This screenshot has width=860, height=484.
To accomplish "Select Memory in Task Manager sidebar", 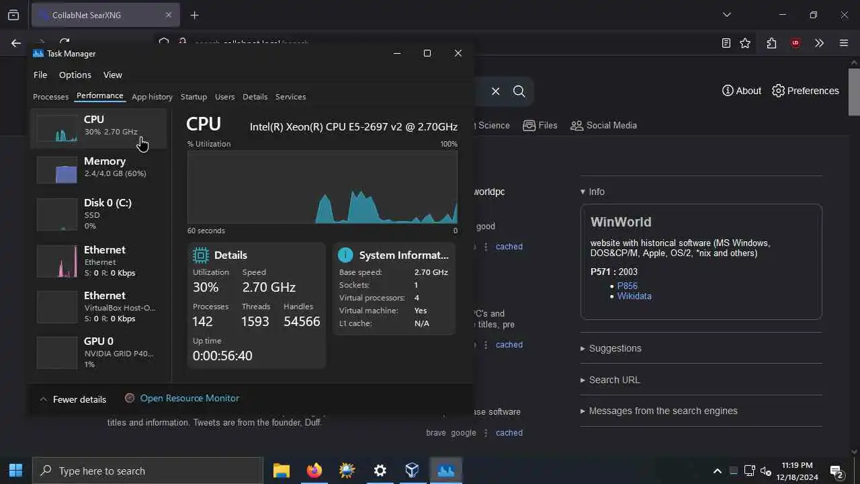I will [x=99, y=168].
